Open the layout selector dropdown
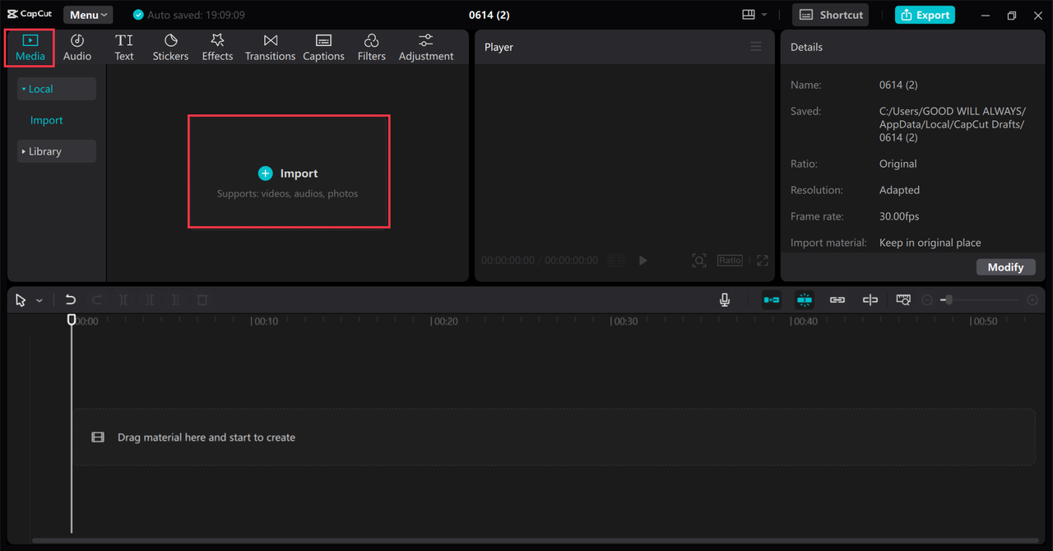Viewport: 1053px width, 551px height. point(754,15)
